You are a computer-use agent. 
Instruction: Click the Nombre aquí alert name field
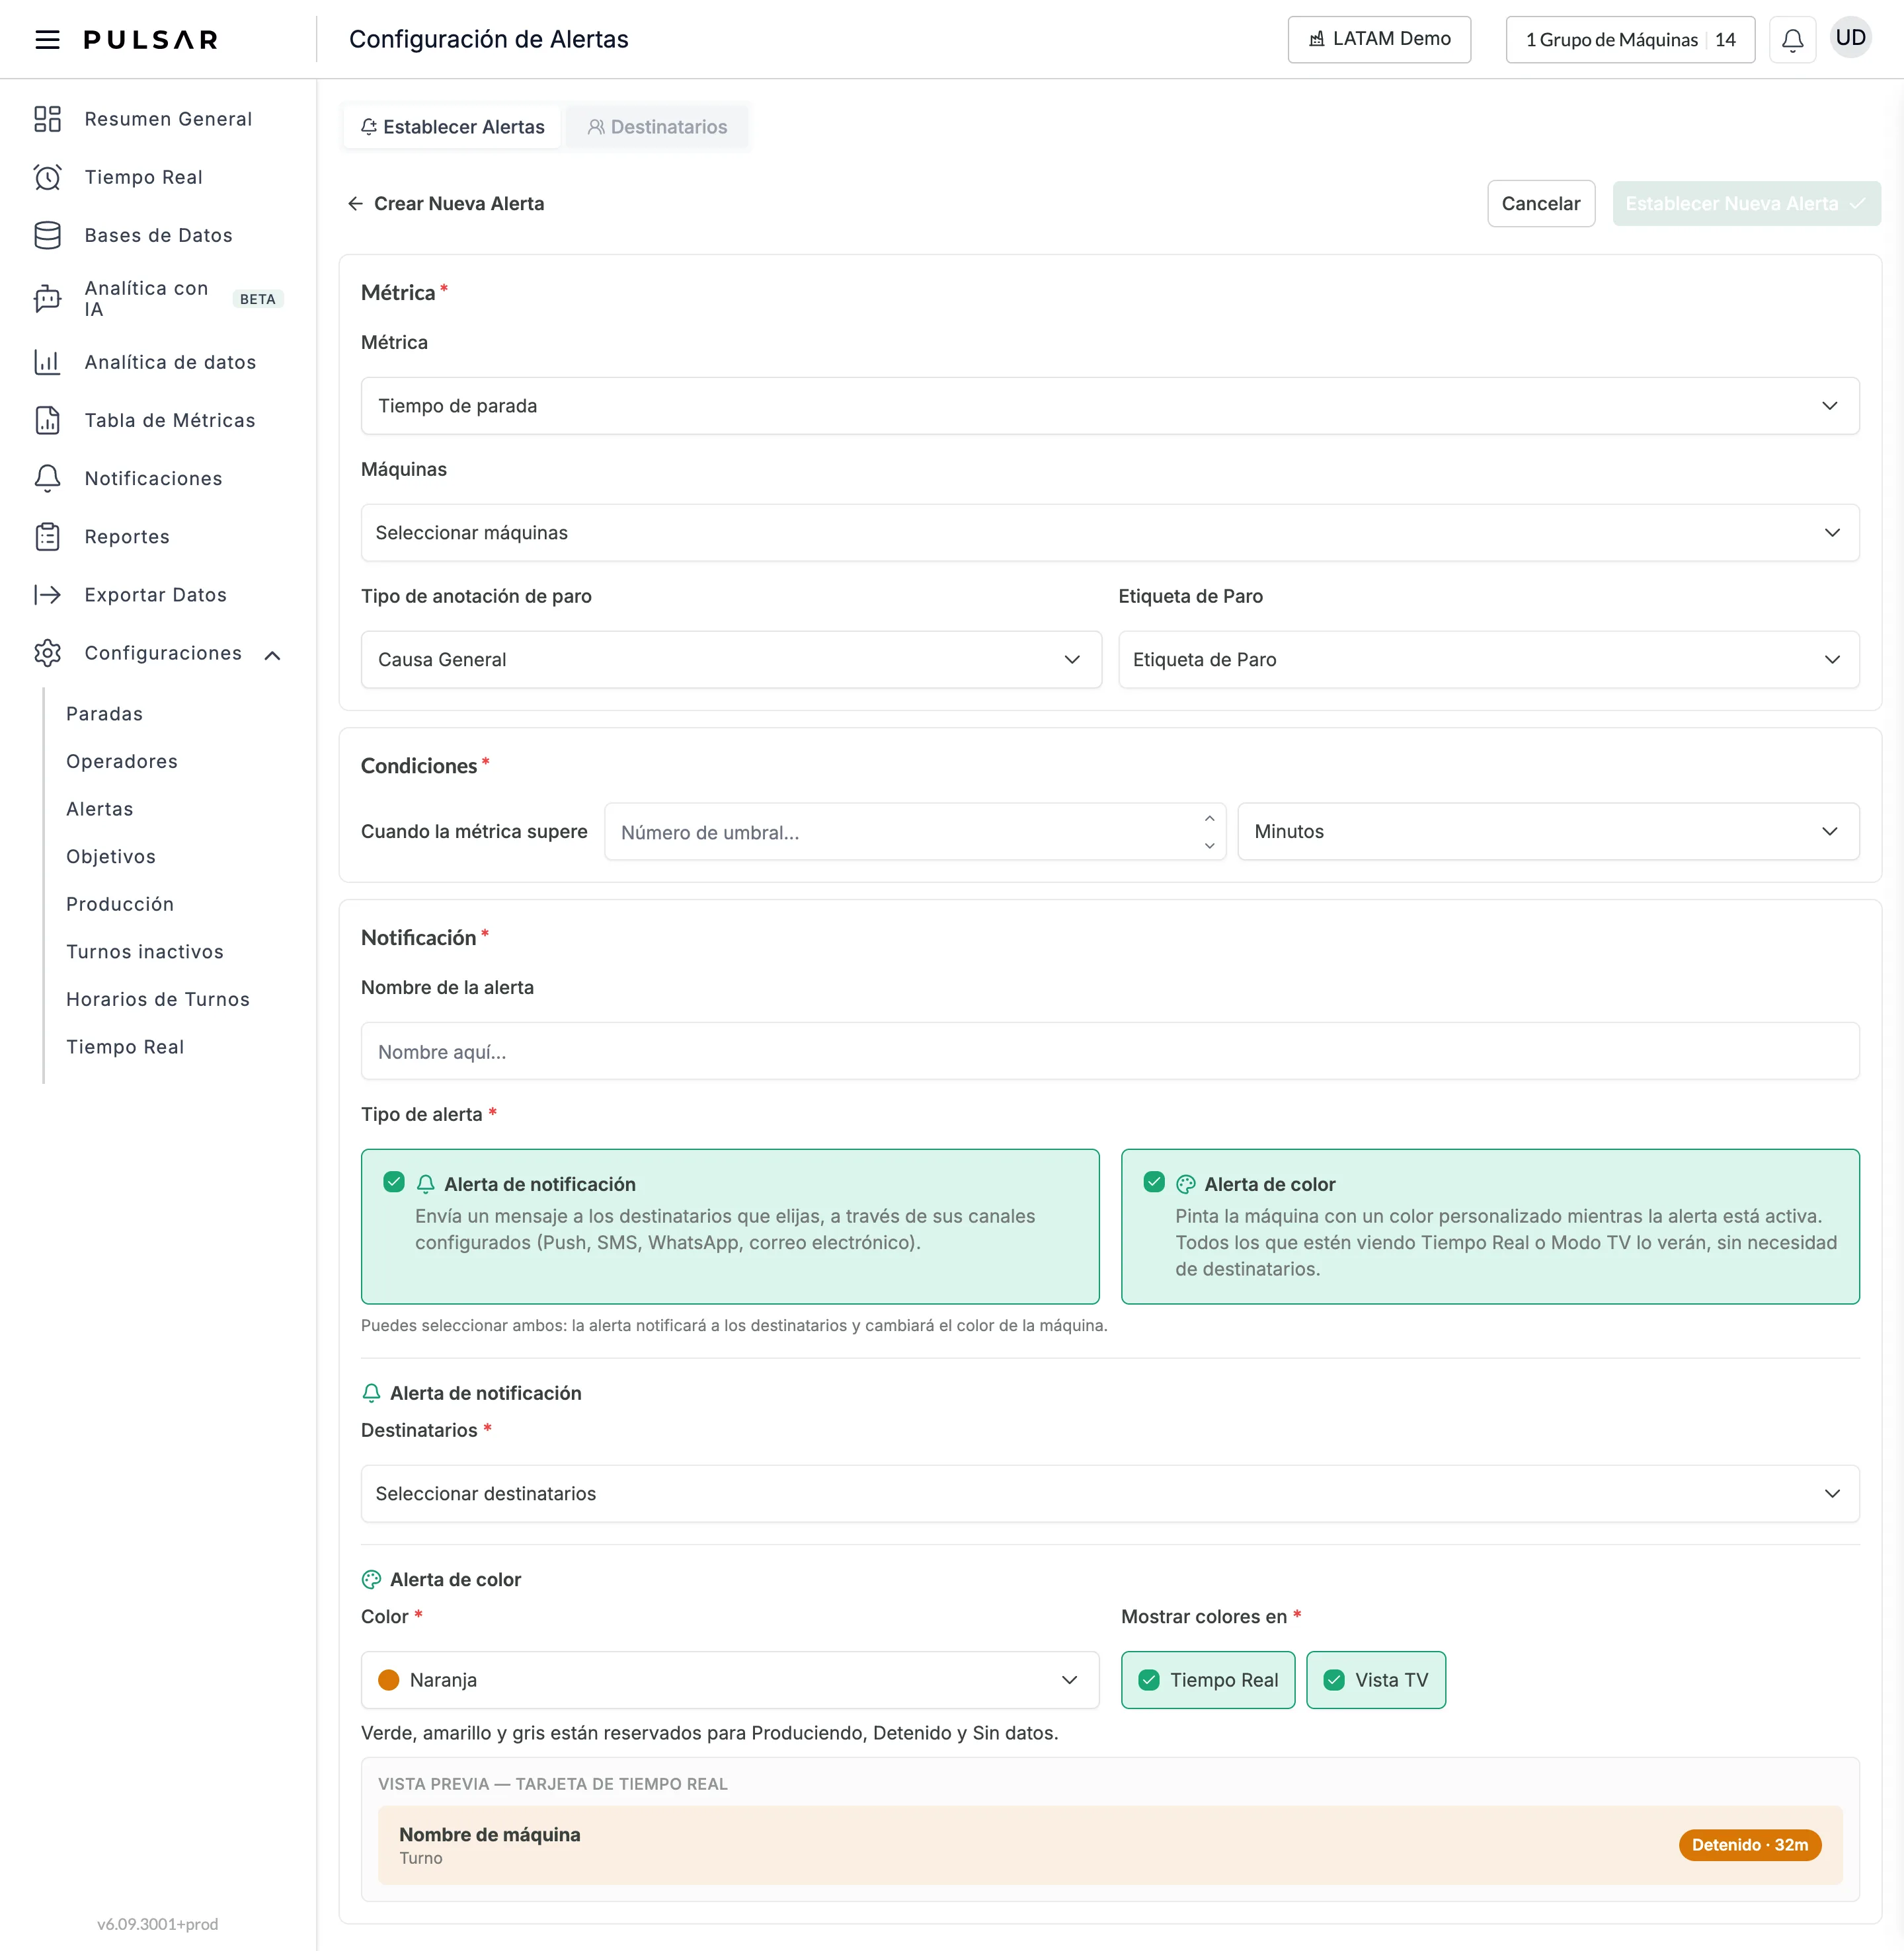pos(1110,1052)
